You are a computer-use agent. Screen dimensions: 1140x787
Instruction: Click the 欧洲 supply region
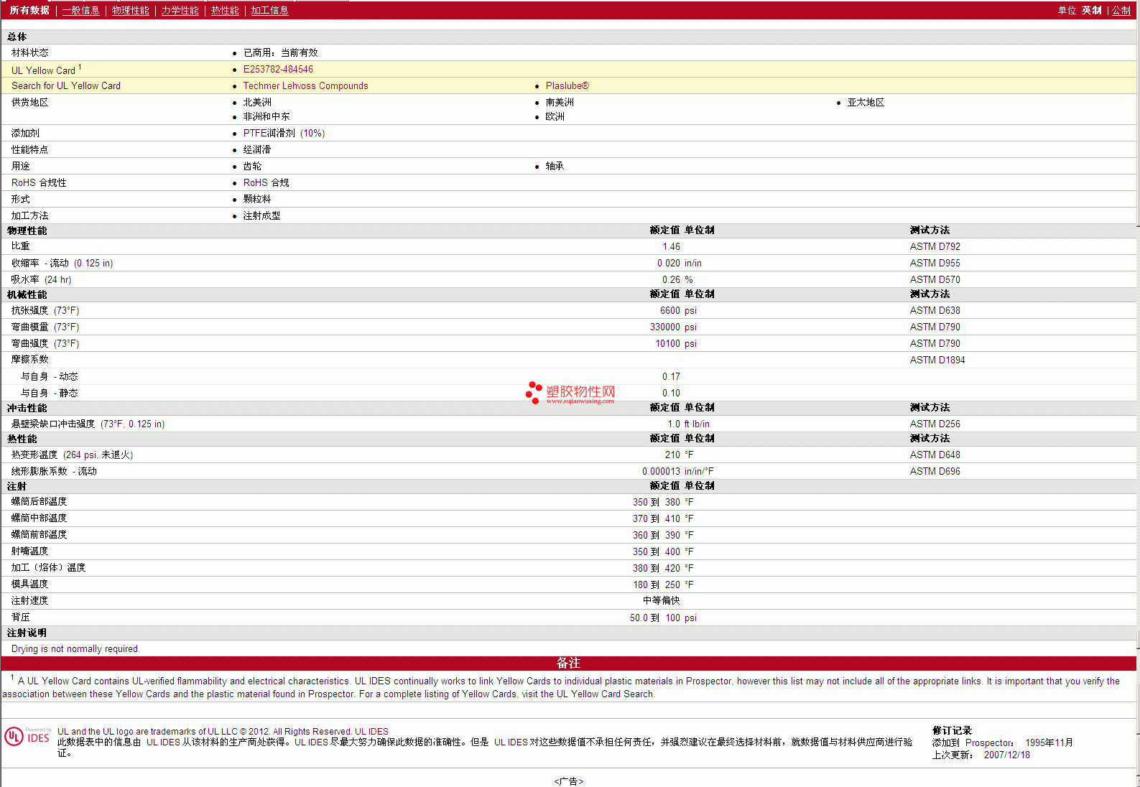555,116
